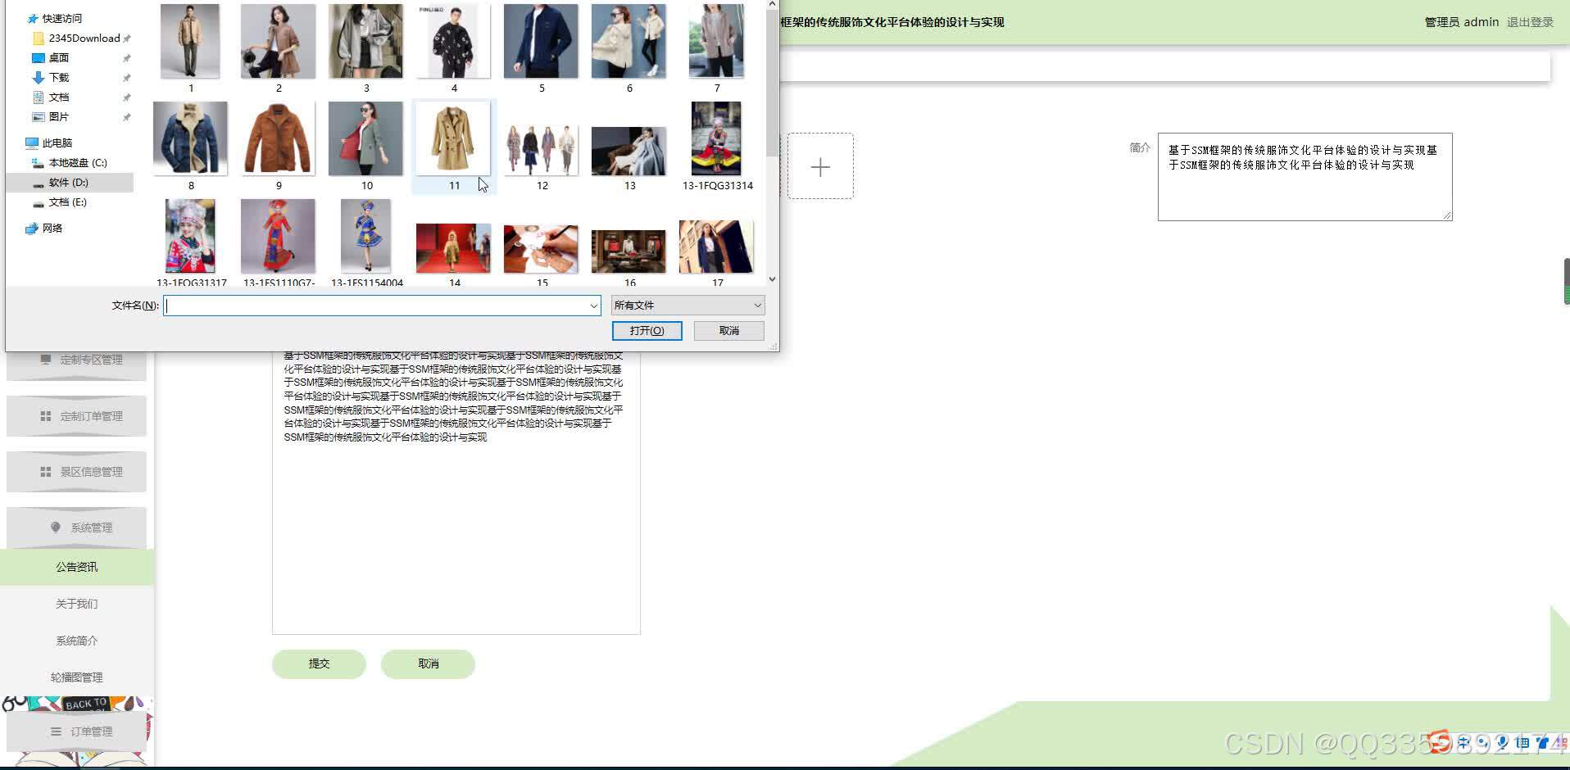Viewport: 1570px width, 770px height.
Task: Open the 所有文件 file type dropdown
Action: (687, 306)
